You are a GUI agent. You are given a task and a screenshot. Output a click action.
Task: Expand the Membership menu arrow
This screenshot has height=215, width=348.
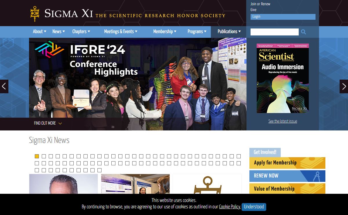pyautogui.click(x=175, y=31)
